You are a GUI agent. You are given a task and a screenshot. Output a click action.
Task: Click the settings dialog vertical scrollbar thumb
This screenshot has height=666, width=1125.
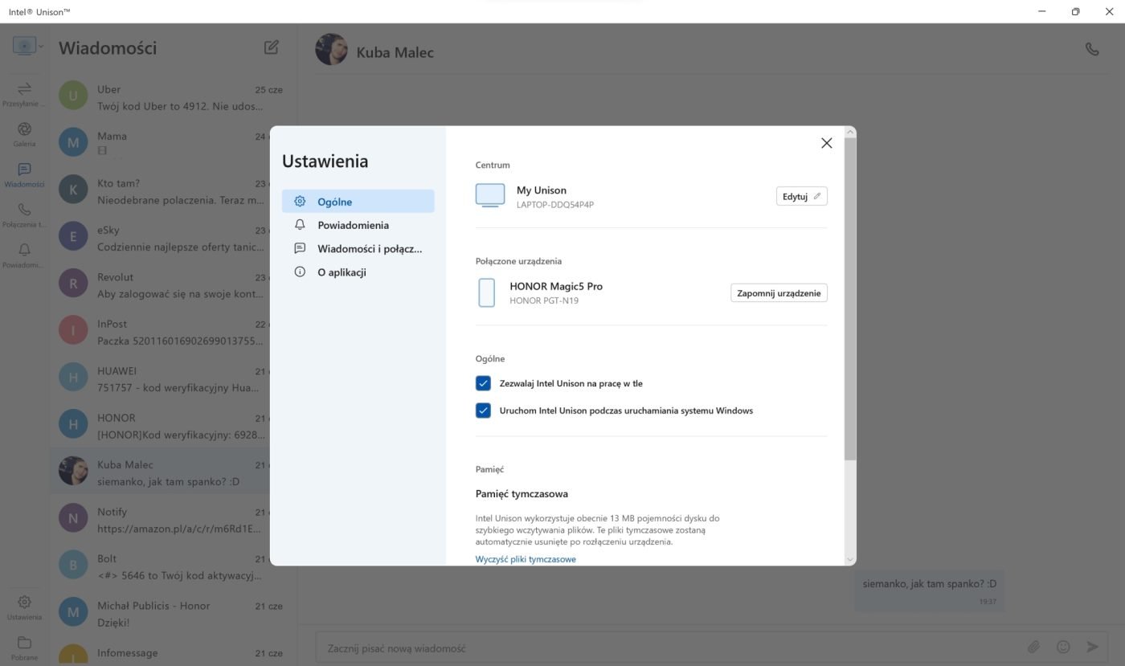(850, 299)
